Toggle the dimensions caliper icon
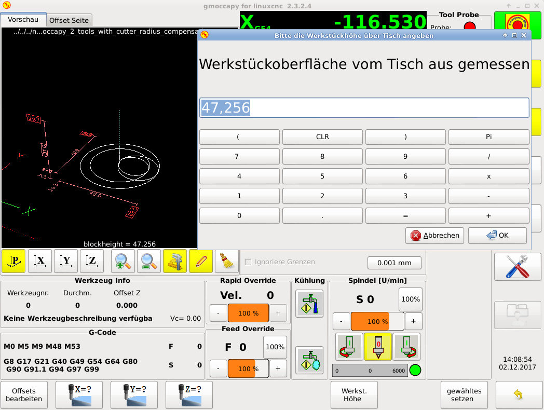 click(175, 261)
